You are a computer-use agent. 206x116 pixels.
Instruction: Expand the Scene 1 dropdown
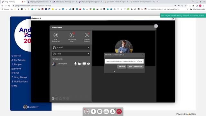click(x=71, y=47)
